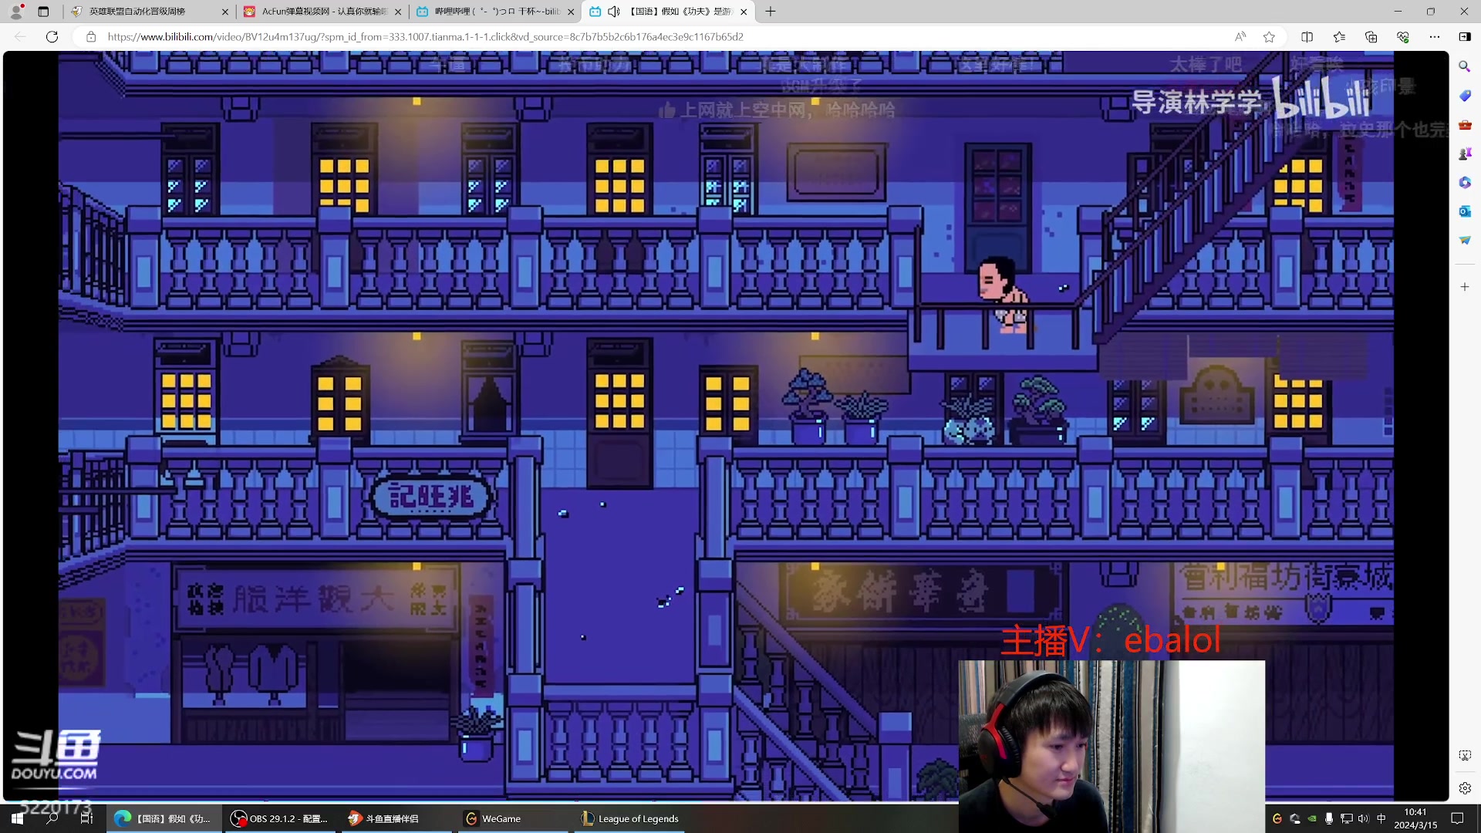Open Outlook from Edge sidebar
1481x833 pixels.
(1465, 211)
